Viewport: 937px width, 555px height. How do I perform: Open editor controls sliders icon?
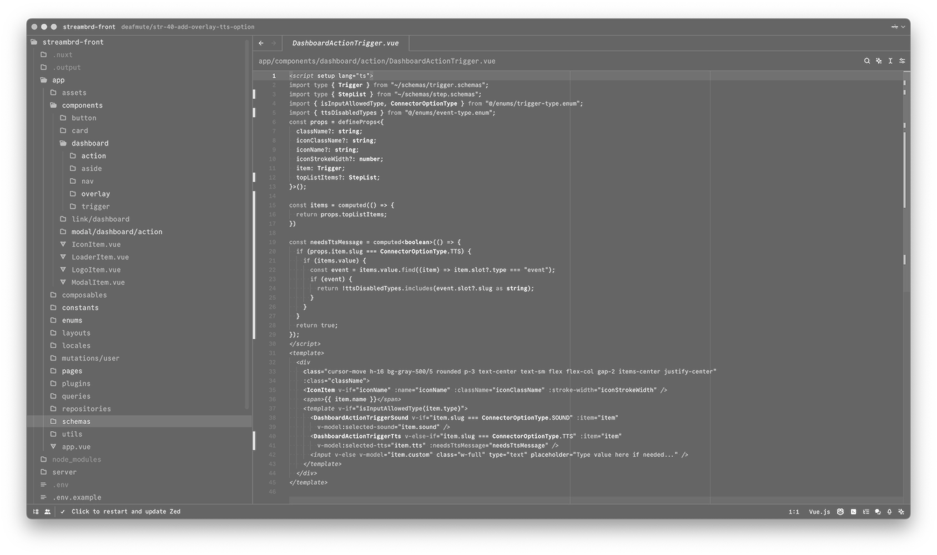click(902, 61)
